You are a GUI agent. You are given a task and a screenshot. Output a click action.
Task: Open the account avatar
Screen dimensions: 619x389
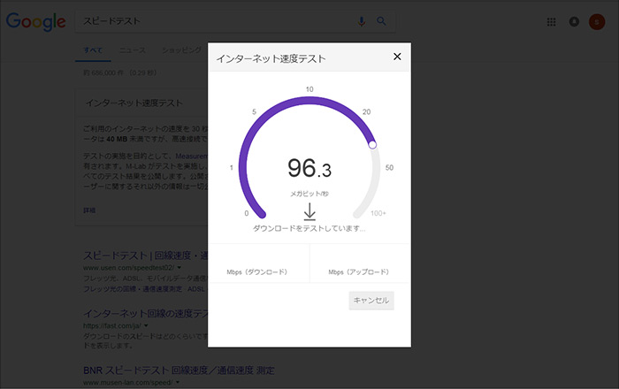click(x=597, y=22)
